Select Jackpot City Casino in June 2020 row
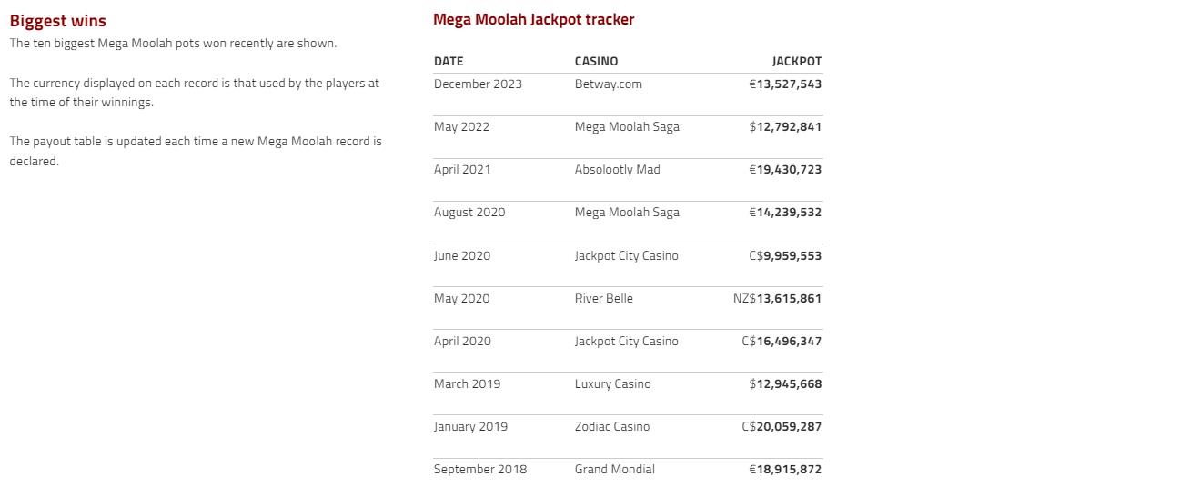 click(626, 255)
